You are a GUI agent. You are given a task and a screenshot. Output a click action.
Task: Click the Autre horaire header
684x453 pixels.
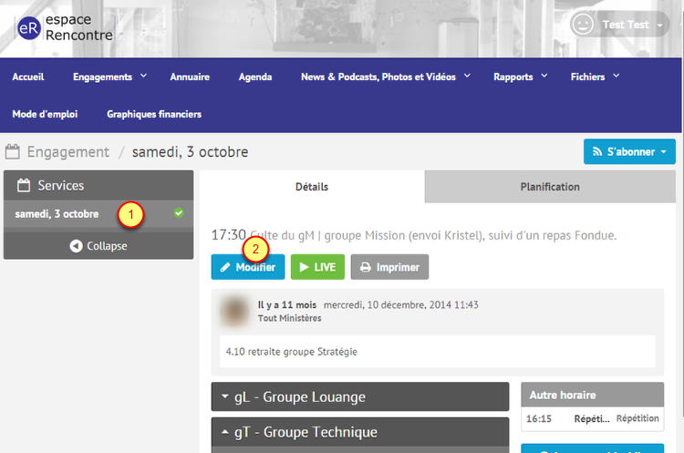pyautogui.click(x=593, y=395)
